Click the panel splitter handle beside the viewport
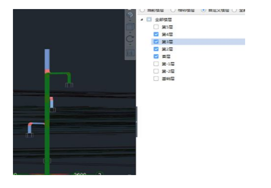This screenshot has width=271, height=188. tap(136, 122)
